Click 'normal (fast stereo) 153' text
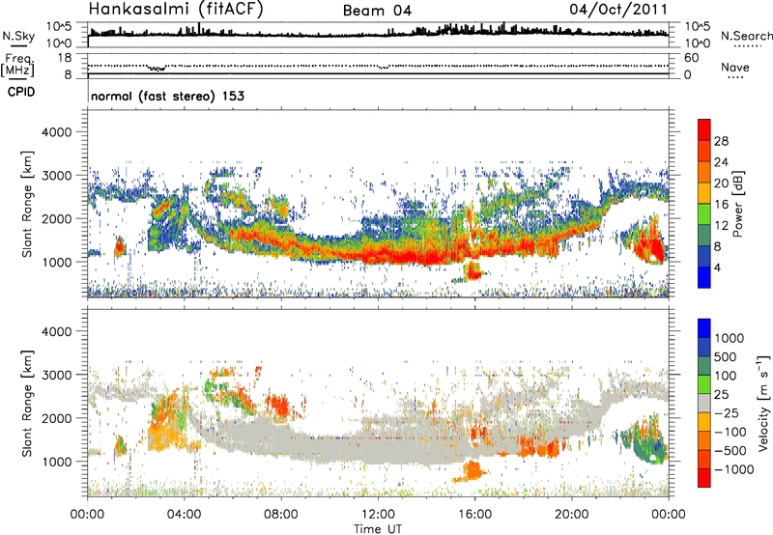Viewport: 773px width, 535px height. pos(167,96)
